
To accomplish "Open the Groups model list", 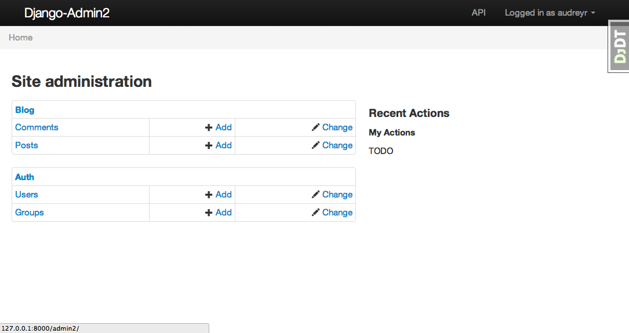I will pos(30,213).
